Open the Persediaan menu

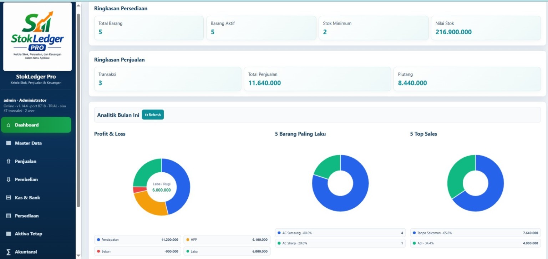pyautogui.click(x=36, y=216)
